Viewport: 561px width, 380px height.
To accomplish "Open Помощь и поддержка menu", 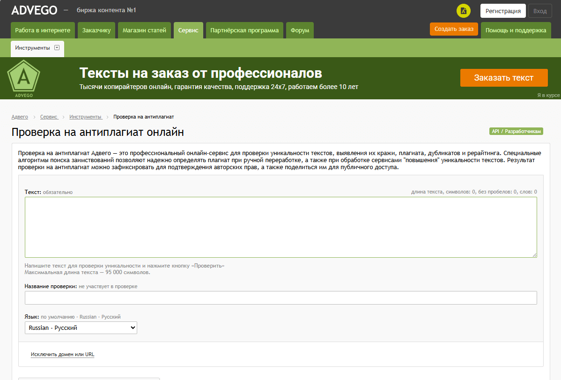I will 516,30.
